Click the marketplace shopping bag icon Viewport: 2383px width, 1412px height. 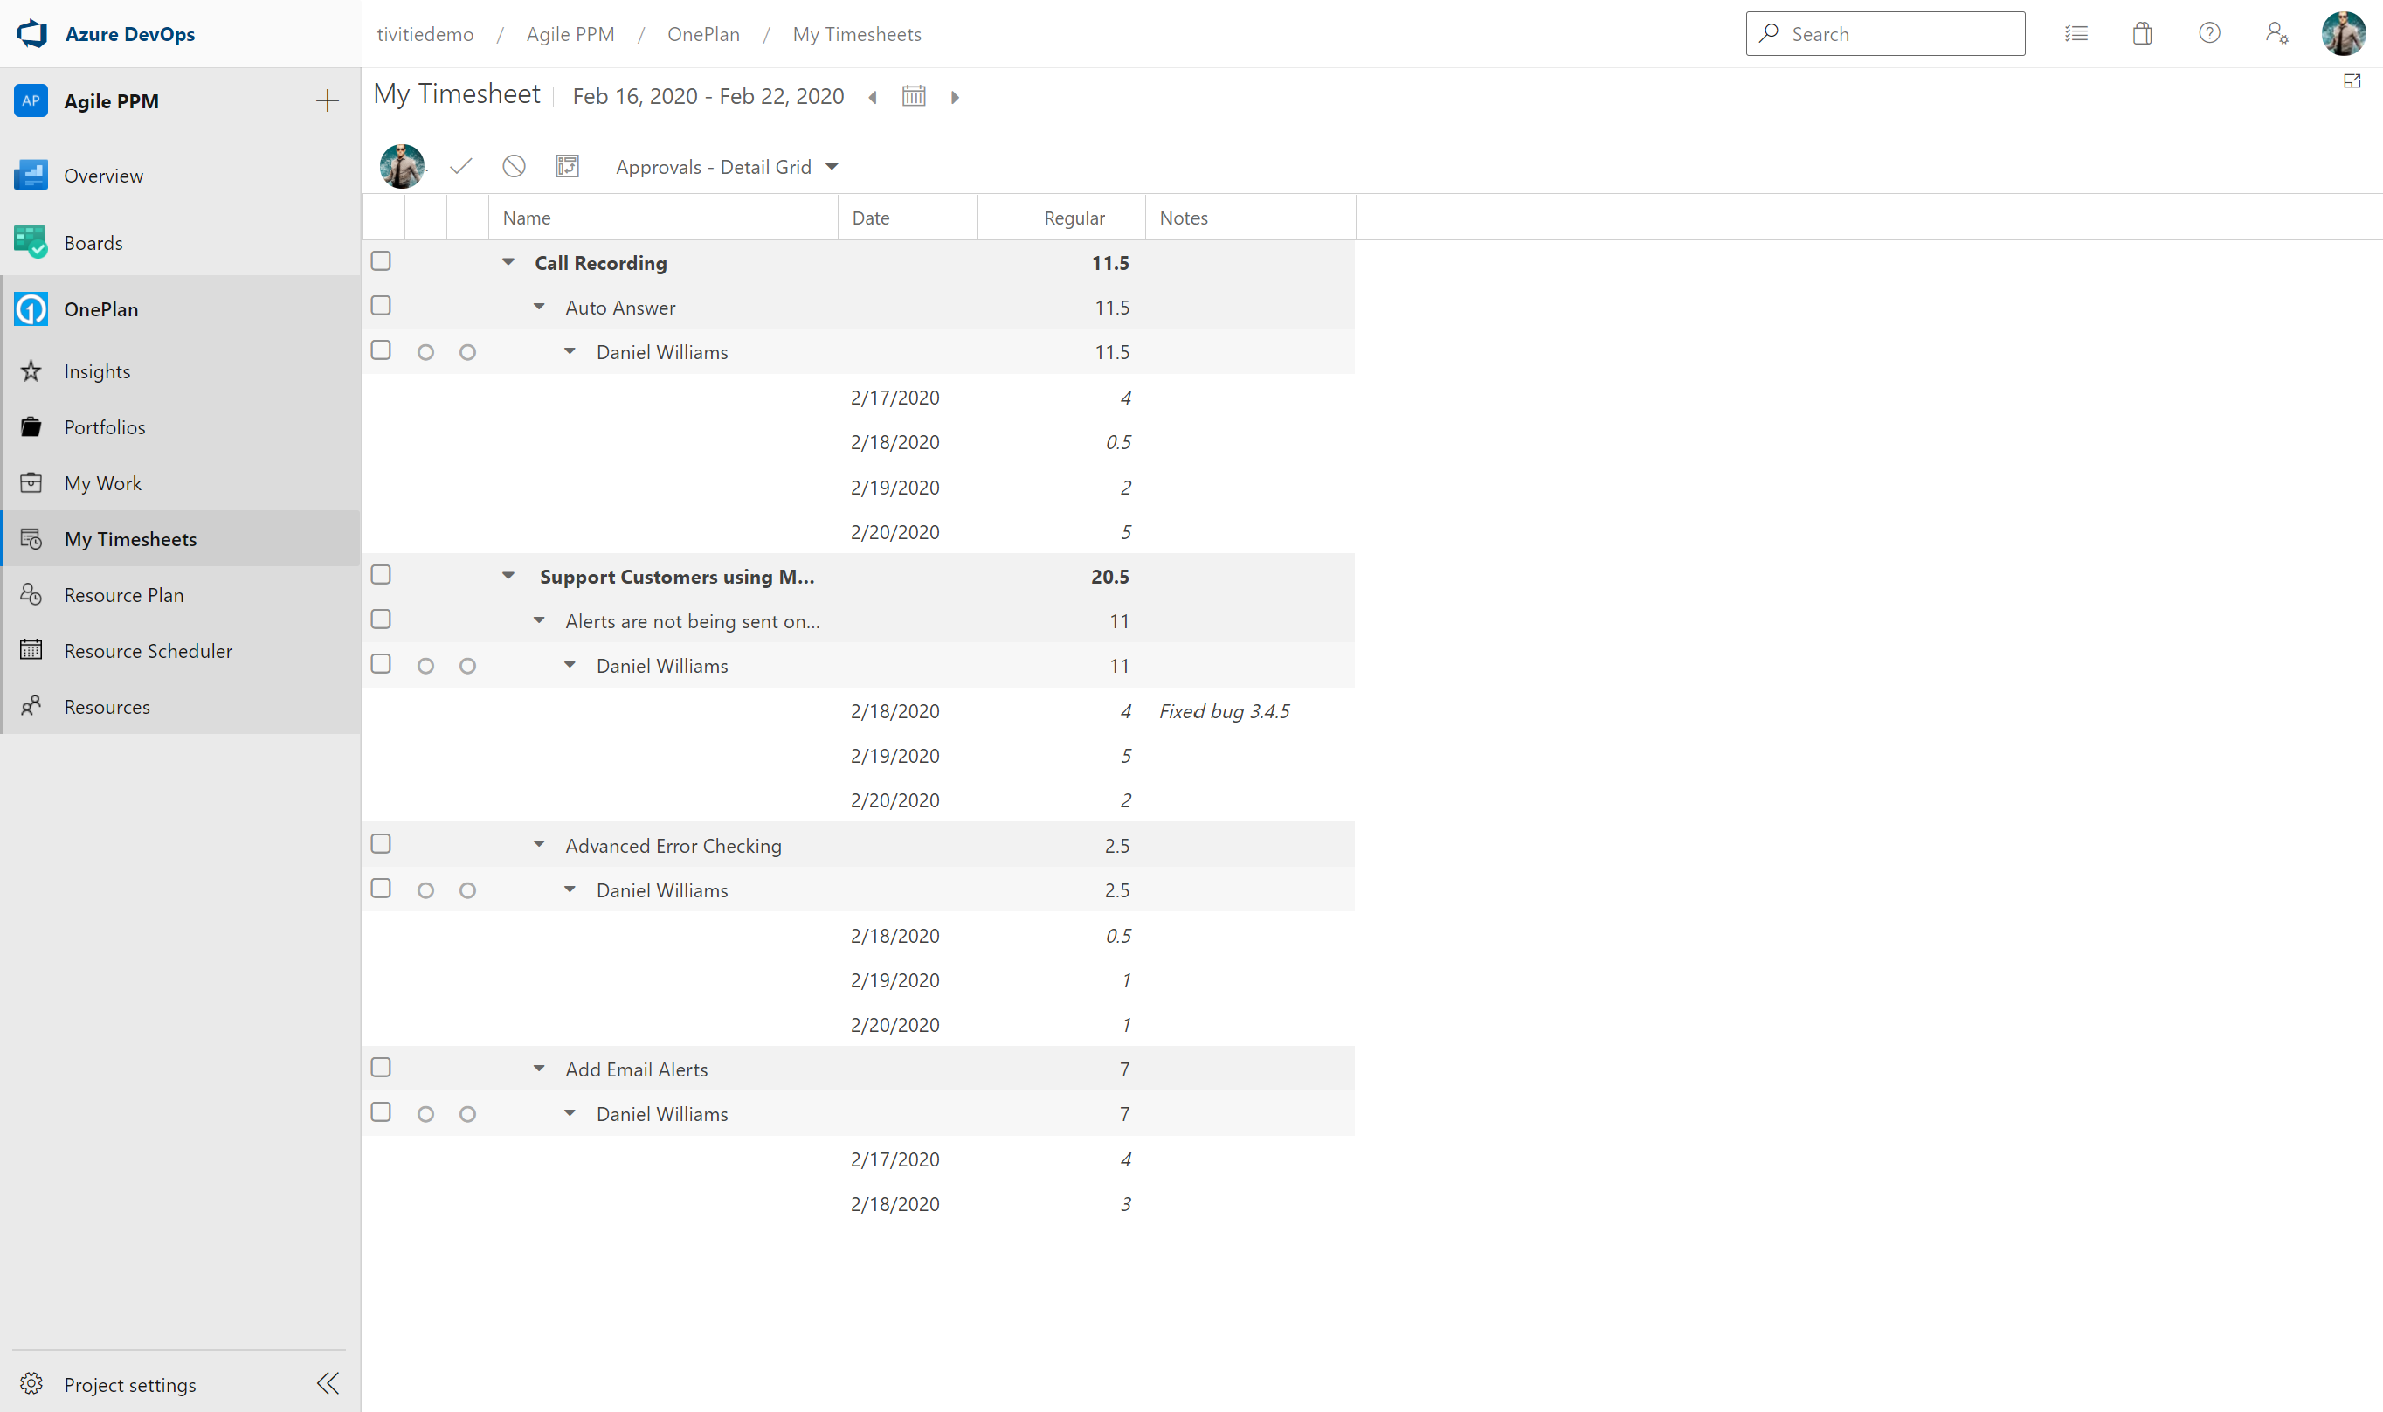[2141, 34]
